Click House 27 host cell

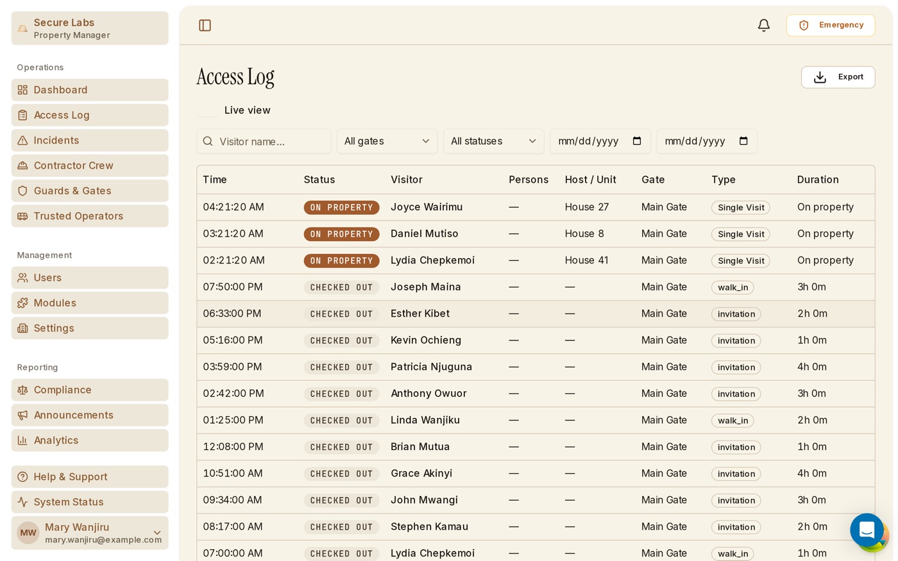coord(587,207)
